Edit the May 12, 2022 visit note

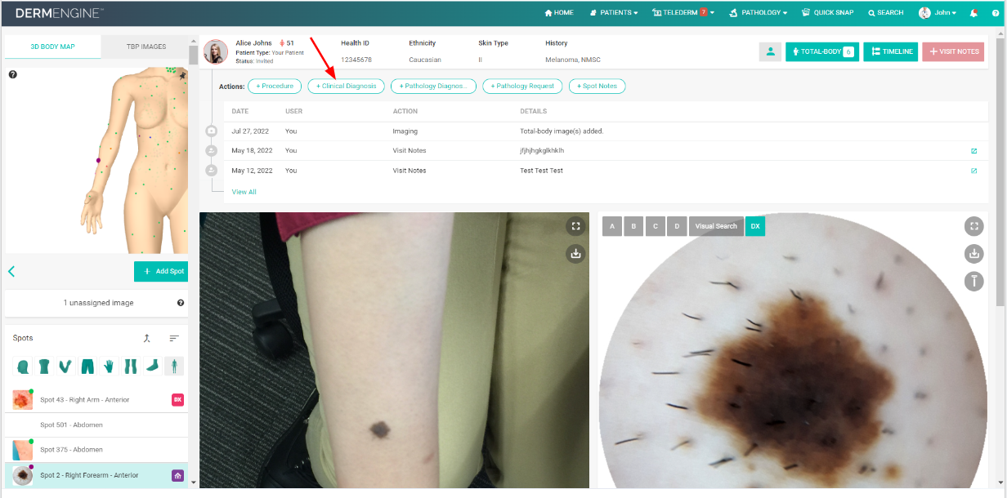[973, 171]
